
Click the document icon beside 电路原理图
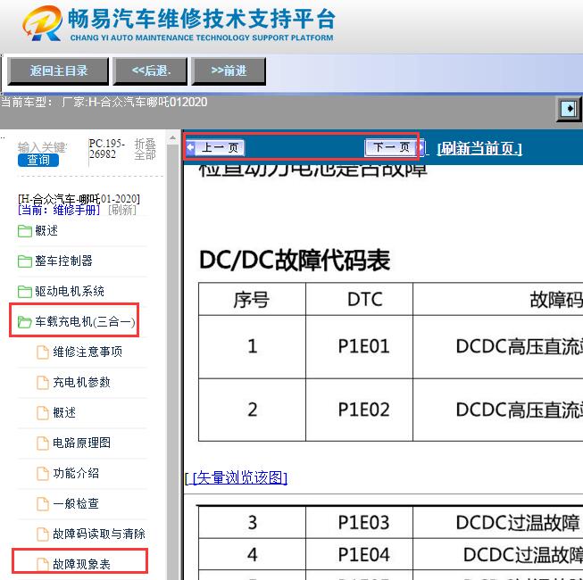coord(42,443)
